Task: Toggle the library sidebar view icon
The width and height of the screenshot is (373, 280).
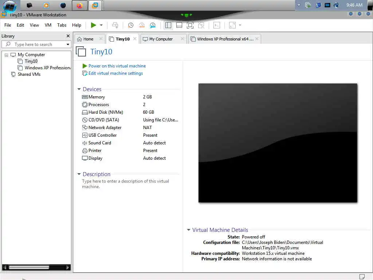Action: (168, 25)
